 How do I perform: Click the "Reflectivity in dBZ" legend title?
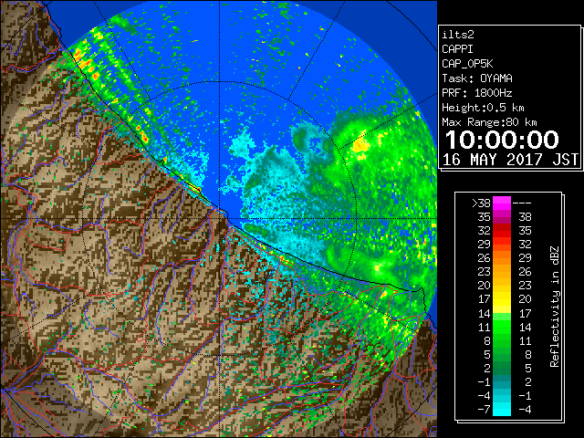pyautogui.click(x=555, y=307)
